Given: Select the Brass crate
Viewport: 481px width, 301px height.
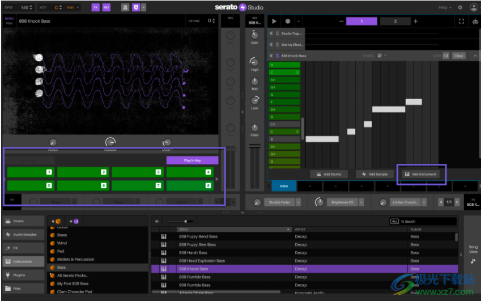Looking at the screenshot, I should pyautogui.click(x=62, y=235).
